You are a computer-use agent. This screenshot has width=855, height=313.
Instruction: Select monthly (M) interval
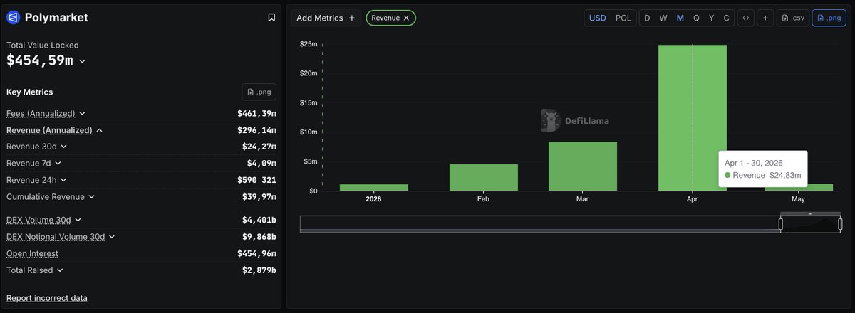(x=680, y=18)
